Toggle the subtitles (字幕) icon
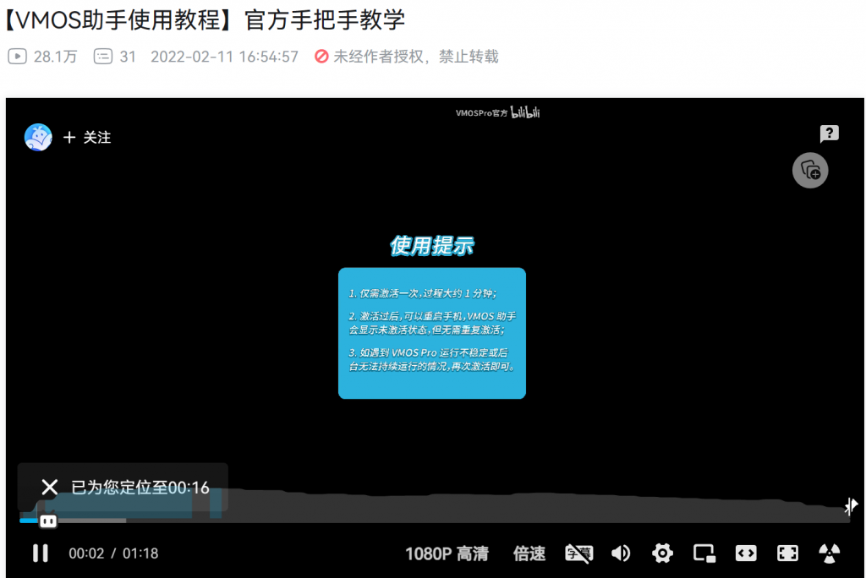Screen dimensions: 866x578 point(579,553)
